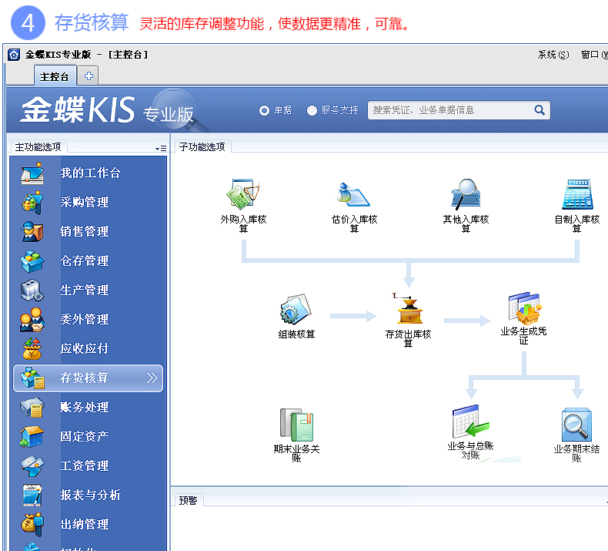Screen dimensions: 608x551
Task: Open 估价入库核算 icon
Action: [x=354, y=196]
